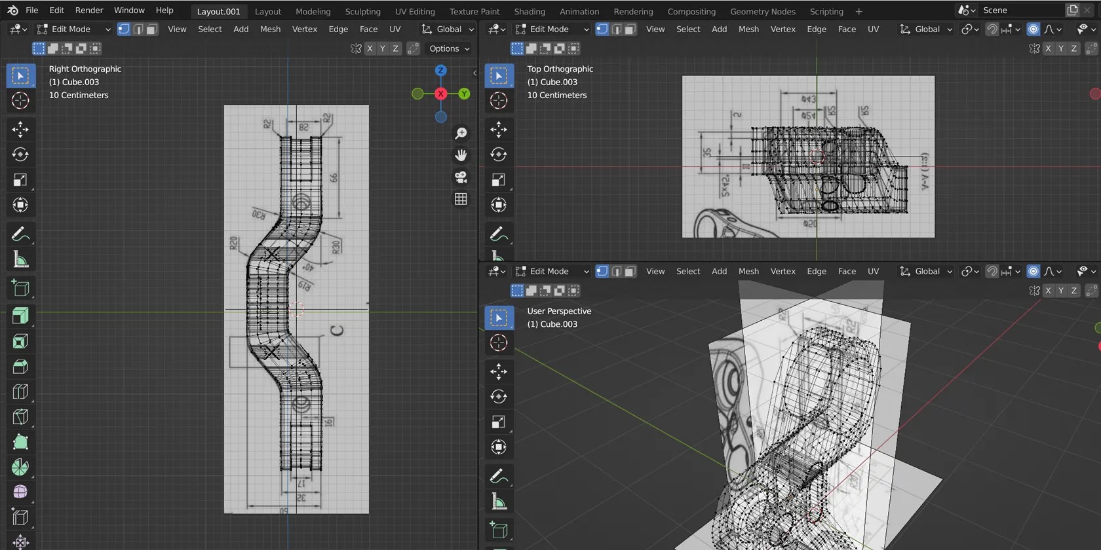Select the Loop Cut tool
1101x550 pixels.
[x=20, y=392]
